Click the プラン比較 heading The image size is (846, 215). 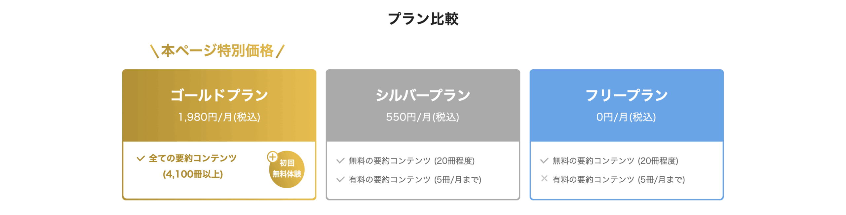point(423,19)
